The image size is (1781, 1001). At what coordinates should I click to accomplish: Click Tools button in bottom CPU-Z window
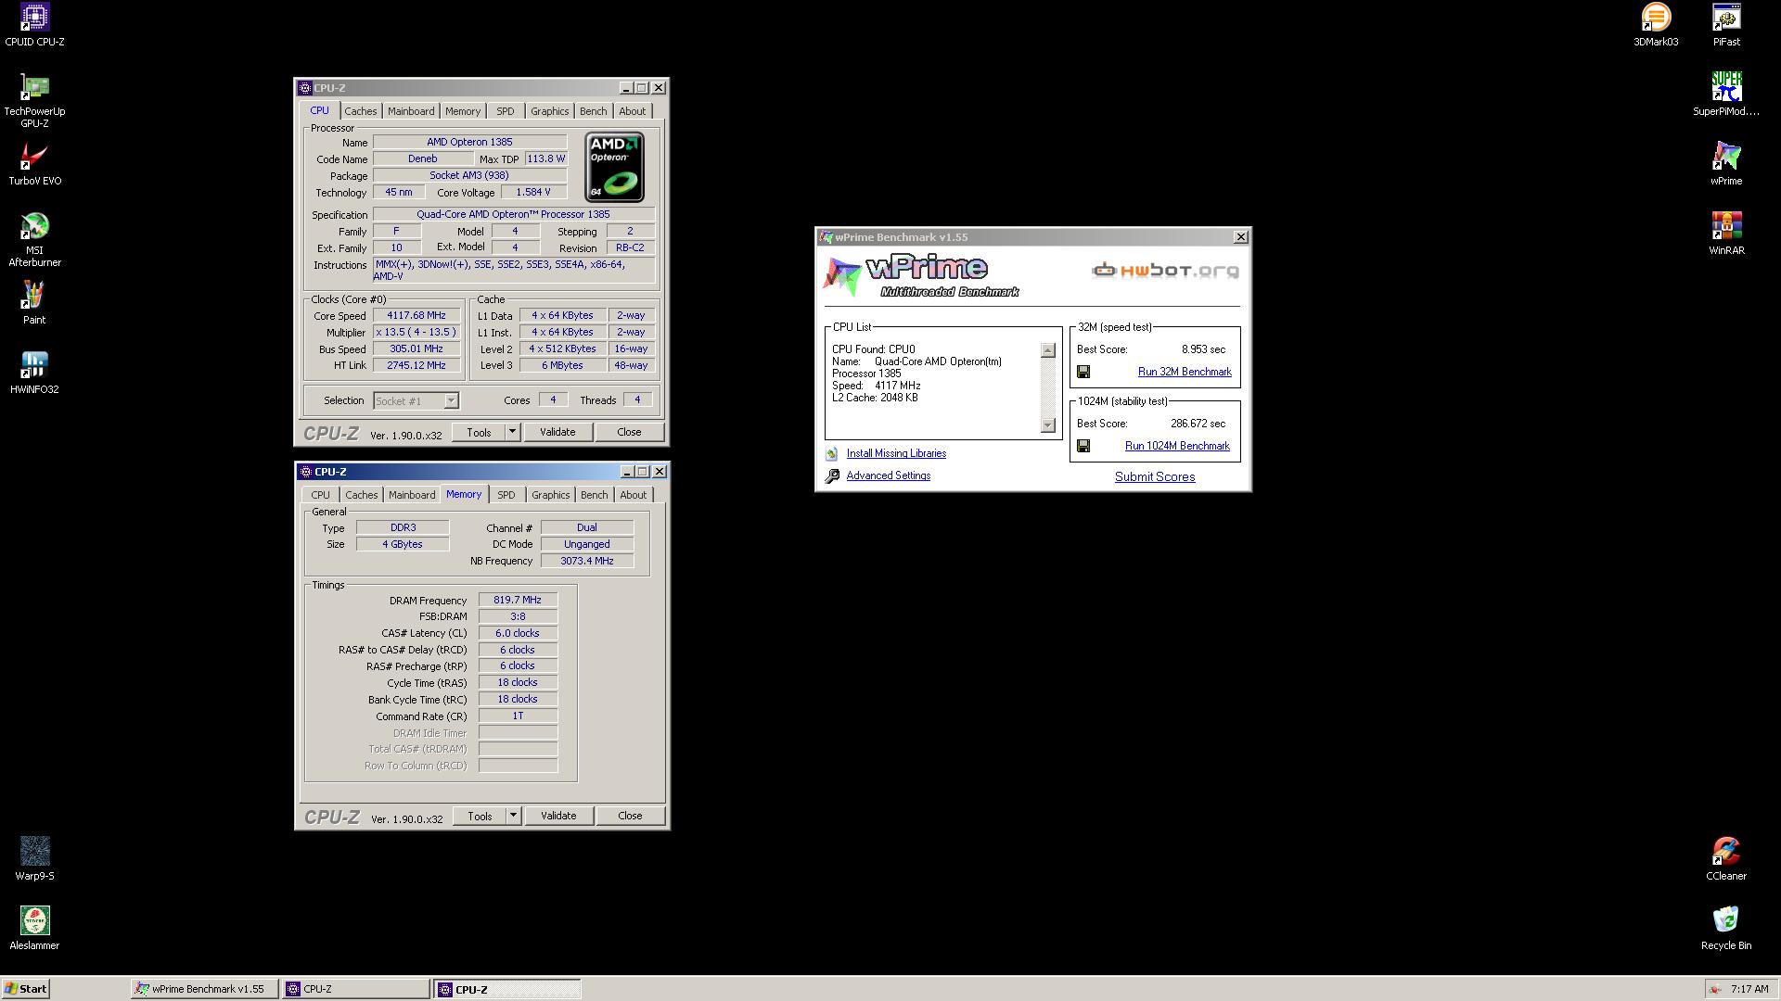[480, 816]
